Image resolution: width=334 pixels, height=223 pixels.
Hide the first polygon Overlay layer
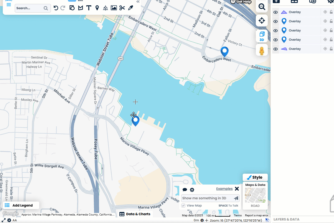coord(276,12)
